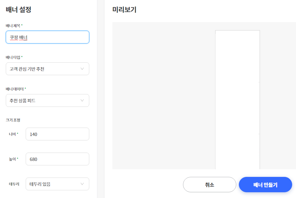Click the chevron icon on 테두리 field
Screen dimensions: 296x198
coord(82,184)
